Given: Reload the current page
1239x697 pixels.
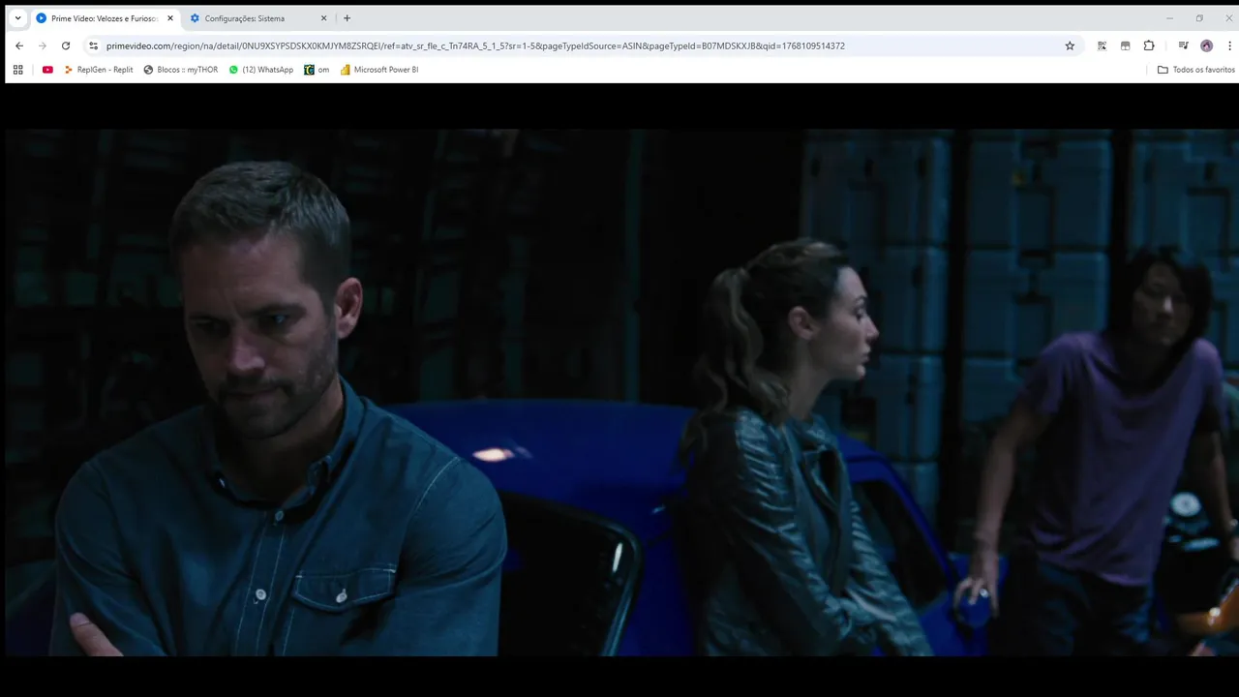Looking at the screenshot, I should coord(66,45).
